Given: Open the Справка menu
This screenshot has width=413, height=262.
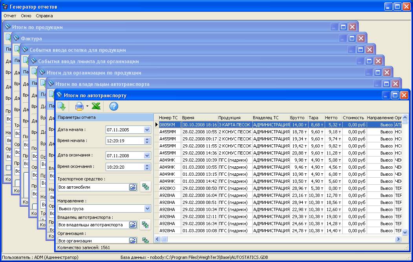Looking at the screenshot, I should coord(44,16).
